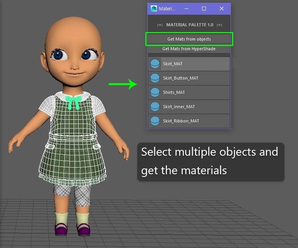This screenshot has height=248, width=298.
Task: Minimize the Material Palette window
Action: tap(187, 8)
